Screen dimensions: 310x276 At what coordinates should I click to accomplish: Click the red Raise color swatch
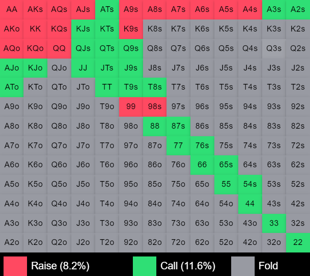(x=15, y=266)
